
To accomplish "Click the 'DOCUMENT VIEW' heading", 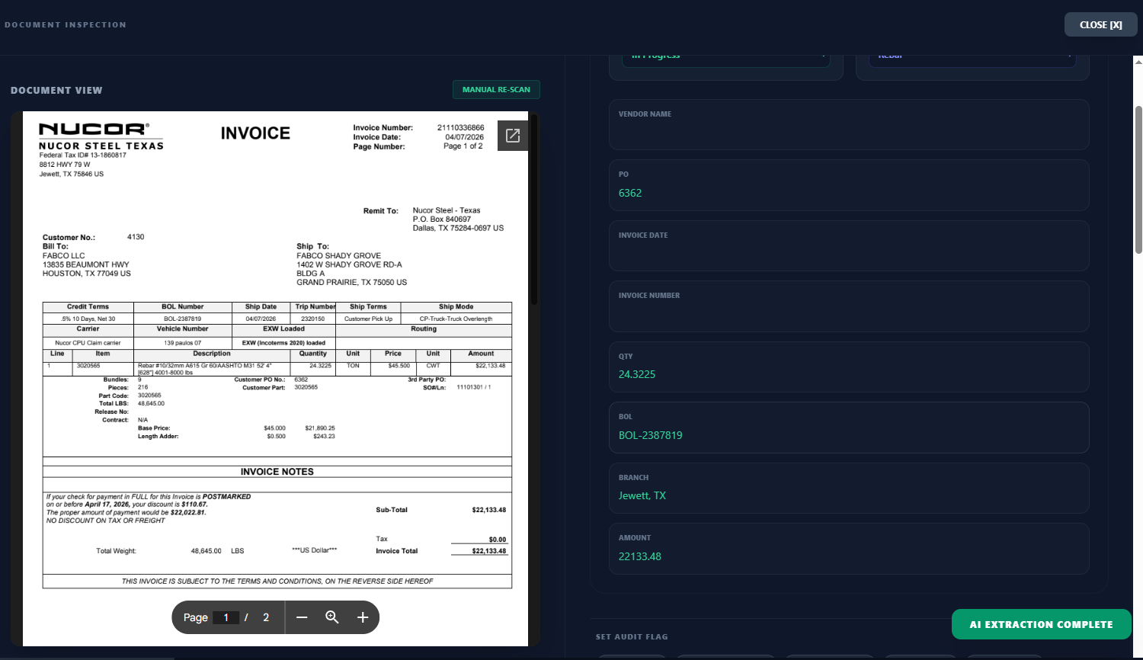I will pos(56,90).
